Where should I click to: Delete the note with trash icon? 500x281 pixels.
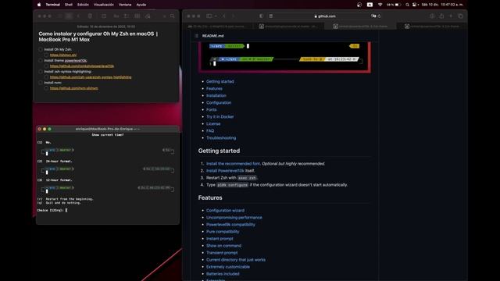tap(90, 16)
